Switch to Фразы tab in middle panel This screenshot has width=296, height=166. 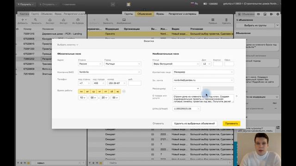tap(160, 14)
